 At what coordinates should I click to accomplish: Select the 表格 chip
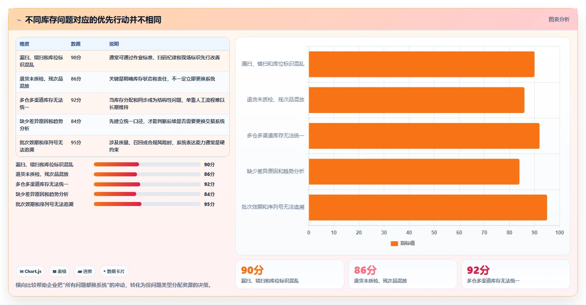click(59, 271)
